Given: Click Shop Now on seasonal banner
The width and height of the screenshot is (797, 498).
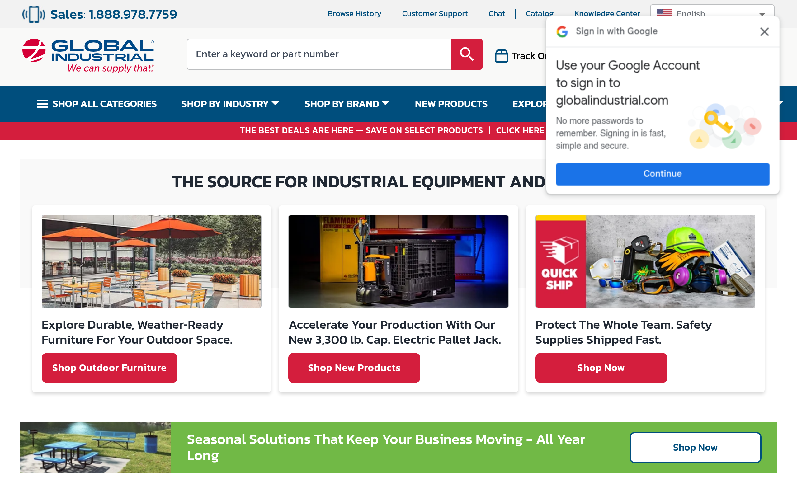Looking at the screenshot, I should tap(695, 447).
